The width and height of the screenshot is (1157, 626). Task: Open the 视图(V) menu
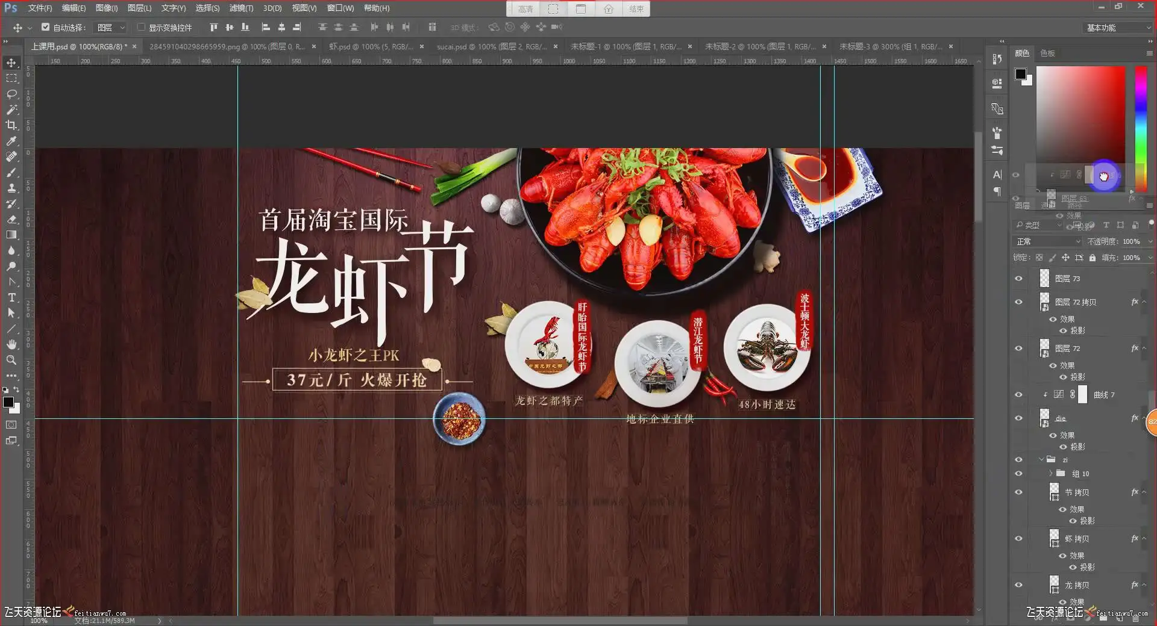click(304, 8)
